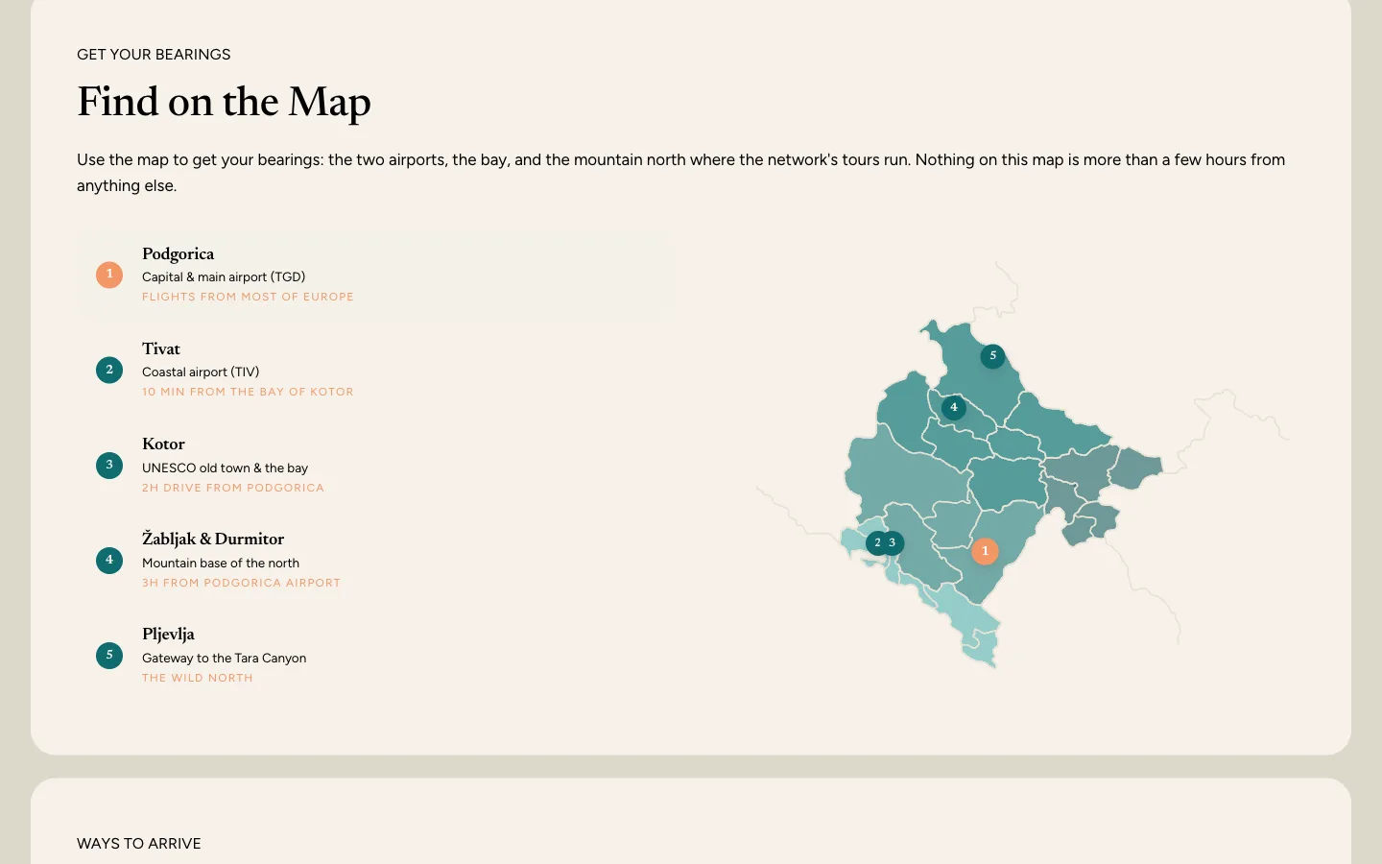Select map pin 2 on the coast
Image resolution: width=1382 pixels, height=864 pixels.
[x=876, y=543]
